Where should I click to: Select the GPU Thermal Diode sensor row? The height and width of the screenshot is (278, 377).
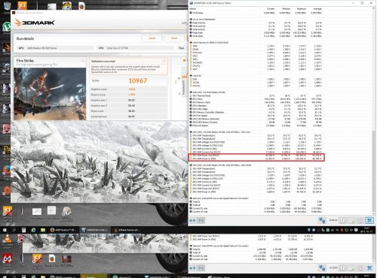(x=256, y=95)
